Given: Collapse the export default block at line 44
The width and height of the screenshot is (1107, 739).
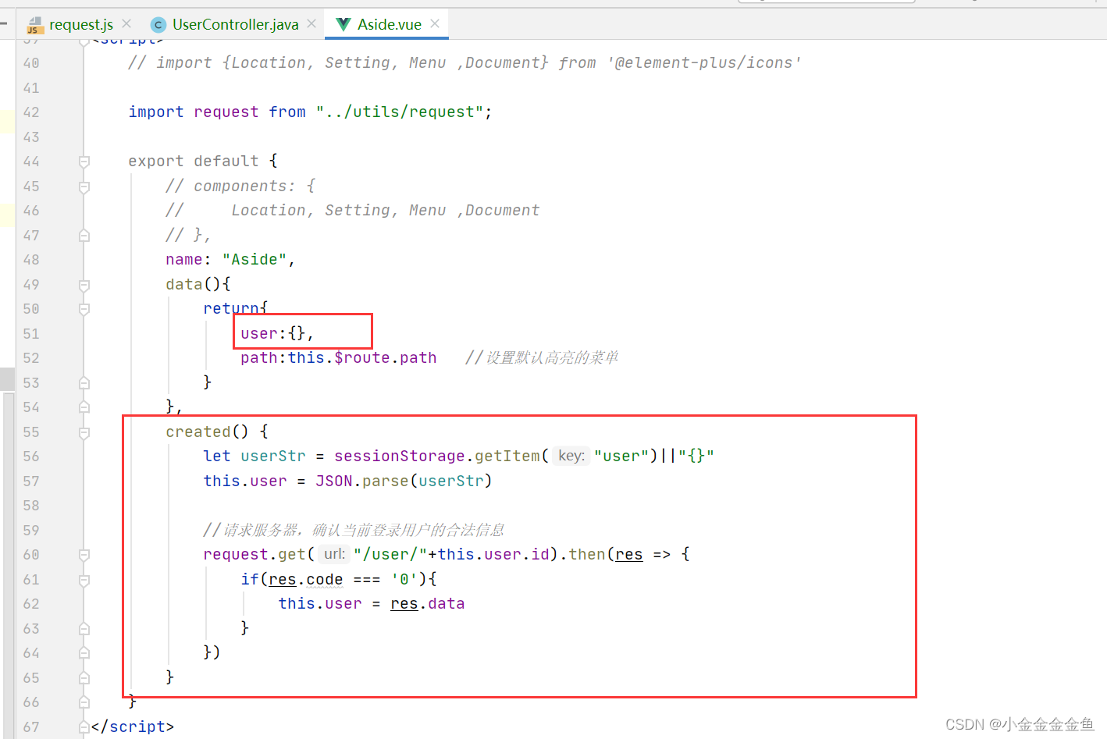Looking at the screenshot, I should pos(84,162).
